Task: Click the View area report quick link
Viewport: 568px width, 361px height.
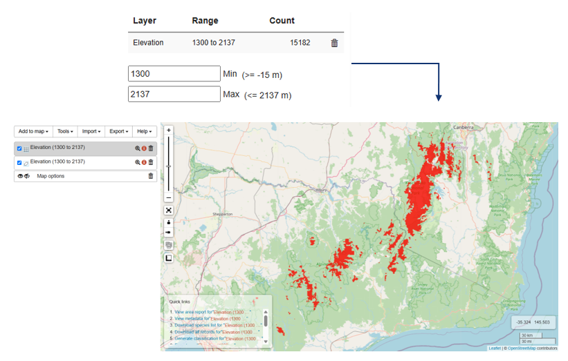Action: (x=193, y=312)
